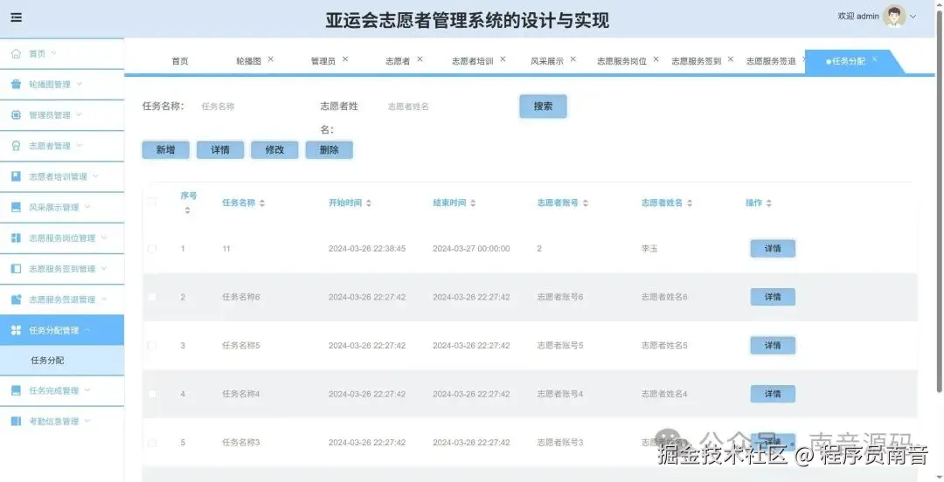Click the 任务分配管理 sidebar icon

(17, 330)
